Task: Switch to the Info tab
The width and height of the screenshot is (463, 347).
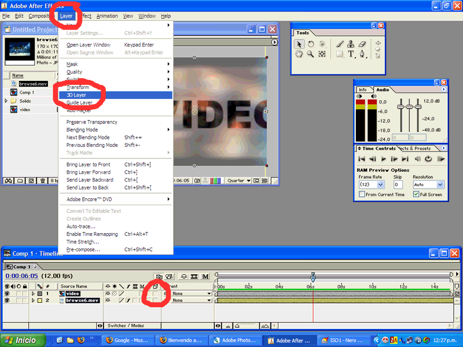Action: pos(363,90)
